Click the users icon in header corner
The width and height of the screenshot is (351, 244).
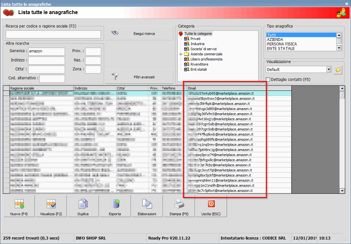tap(341, 12)
